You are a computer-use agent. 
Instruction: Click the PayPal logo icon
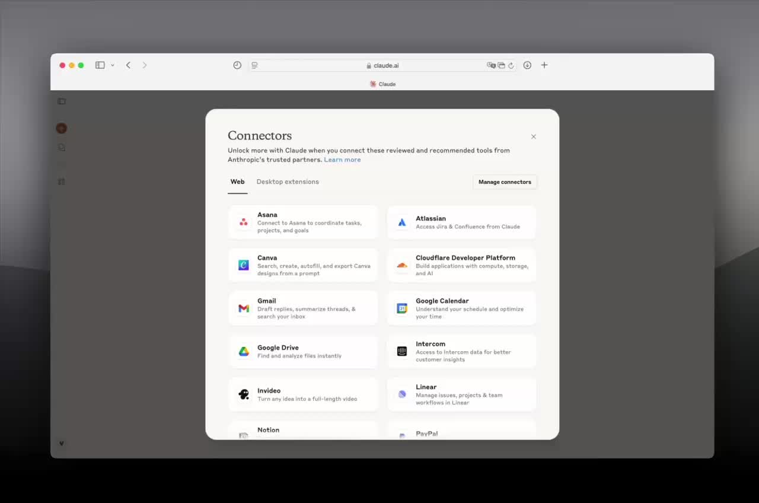click(x=402, y=436)
